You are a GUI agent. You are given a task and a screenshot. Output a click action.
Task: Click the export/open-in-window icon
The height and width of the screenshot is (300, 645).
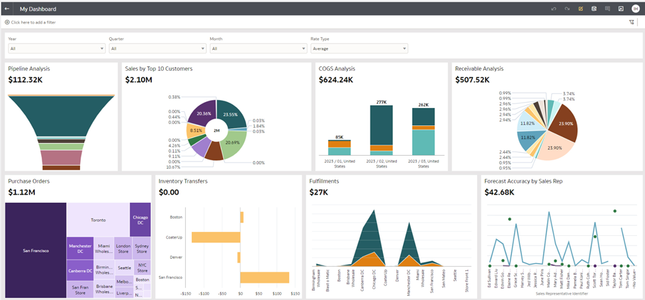621,9
